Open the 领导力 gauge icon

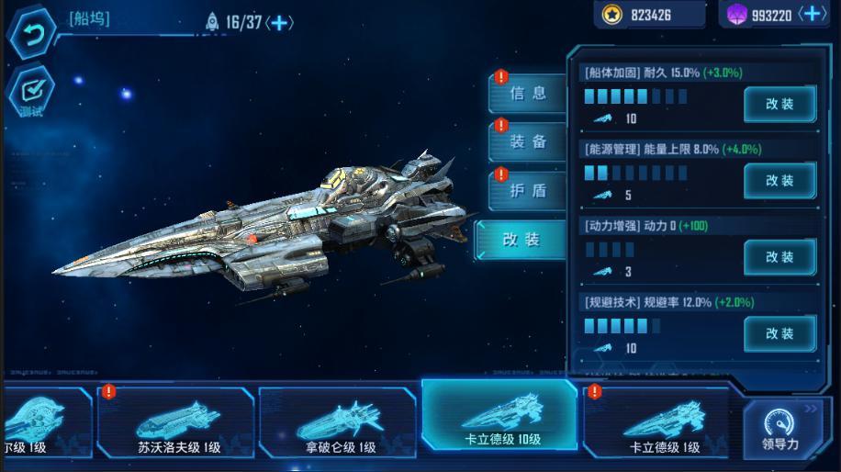coord(780,430)
